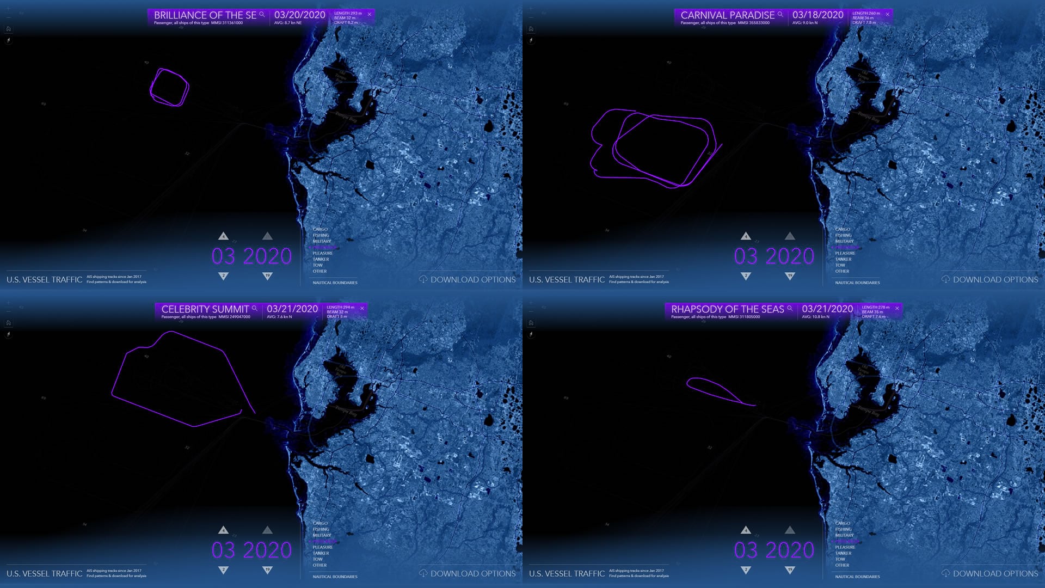Click search icon beside Carnival Paradise name
Viewport: 1045px width, 588px height.
[780, 14]
